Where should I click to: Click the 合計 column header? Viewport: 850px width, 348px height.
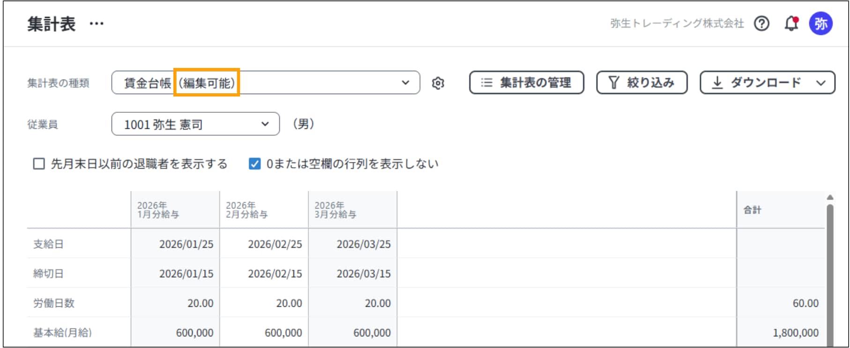(780, 210)
